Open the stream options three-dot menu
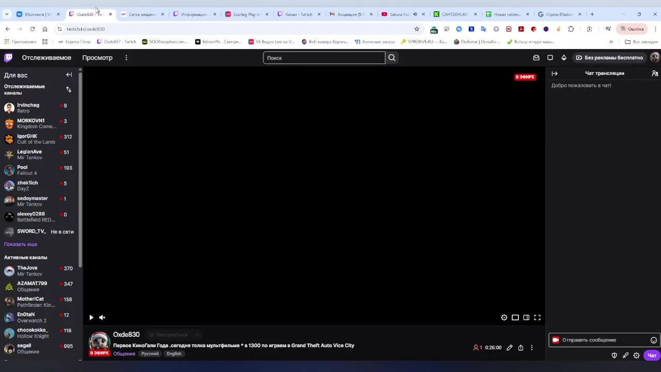The height and width of the screenshot is (372, 661). click(x=532, y=348)
